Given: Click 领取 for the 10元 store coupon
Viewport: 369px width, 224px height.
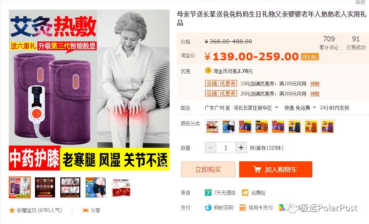Looking at the screenshot, I should click(x=315, y=84).
